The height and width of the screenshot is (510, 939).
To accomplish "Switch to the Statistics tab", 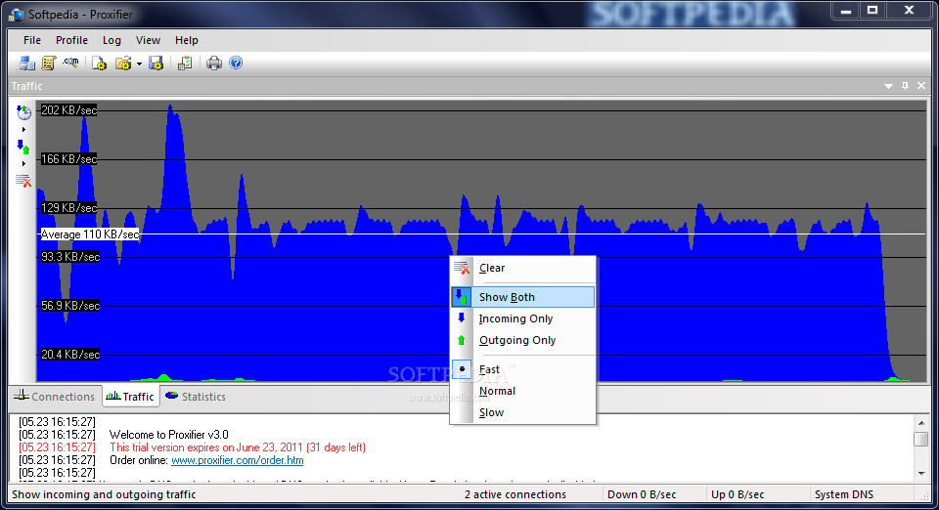I will coord(196,397).
